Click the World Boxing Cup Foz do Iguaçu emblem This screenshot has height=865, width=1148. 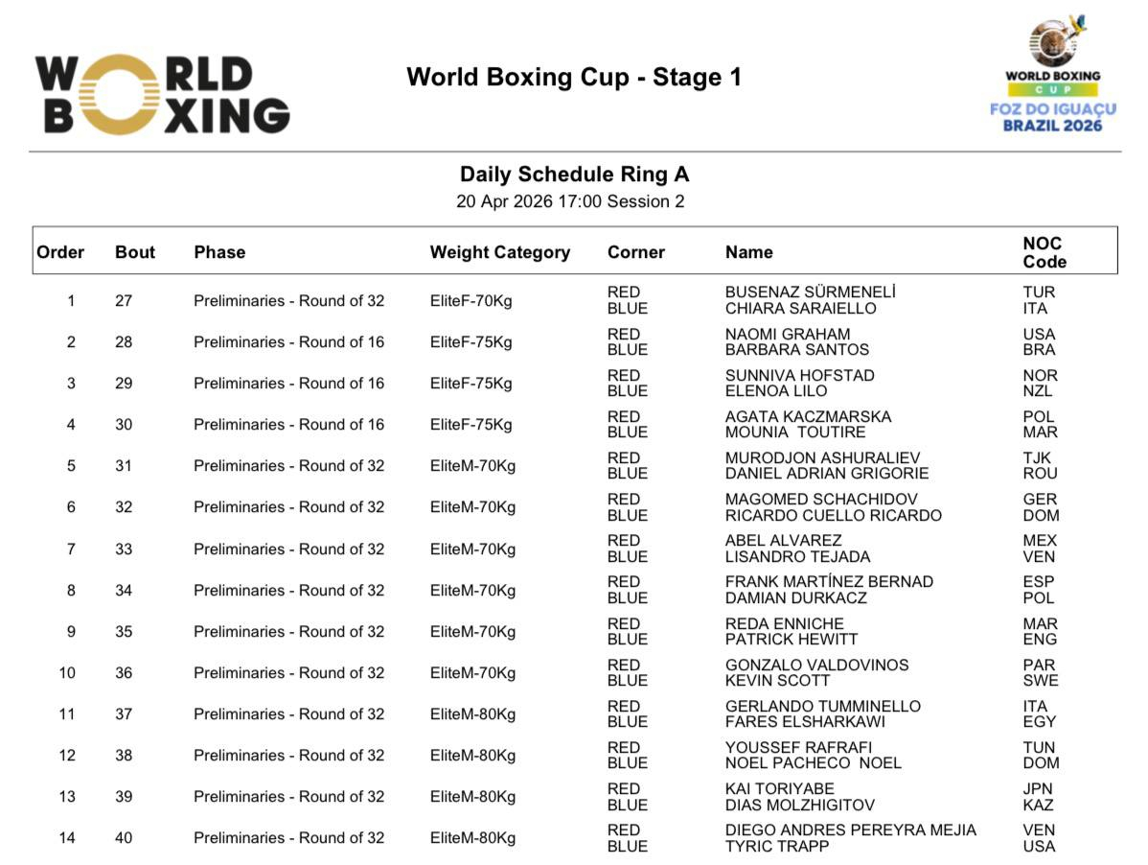pos(1052,75)
